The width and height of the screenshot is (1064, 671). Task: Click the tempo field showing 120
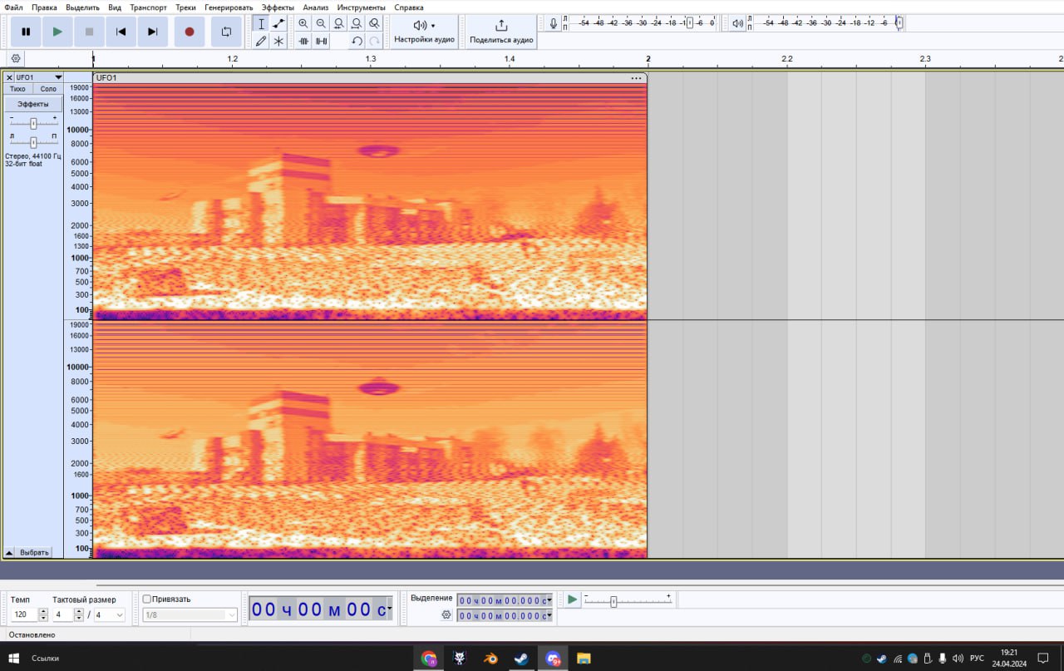[24, 615]
